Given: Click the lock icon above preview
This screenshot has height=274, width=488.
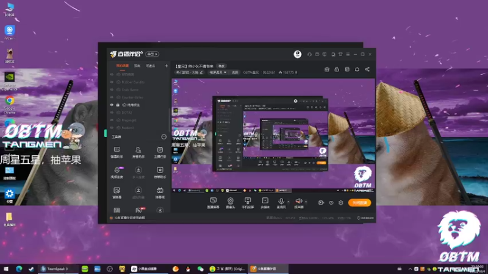Looking at the screenshot, I should 337,69.
